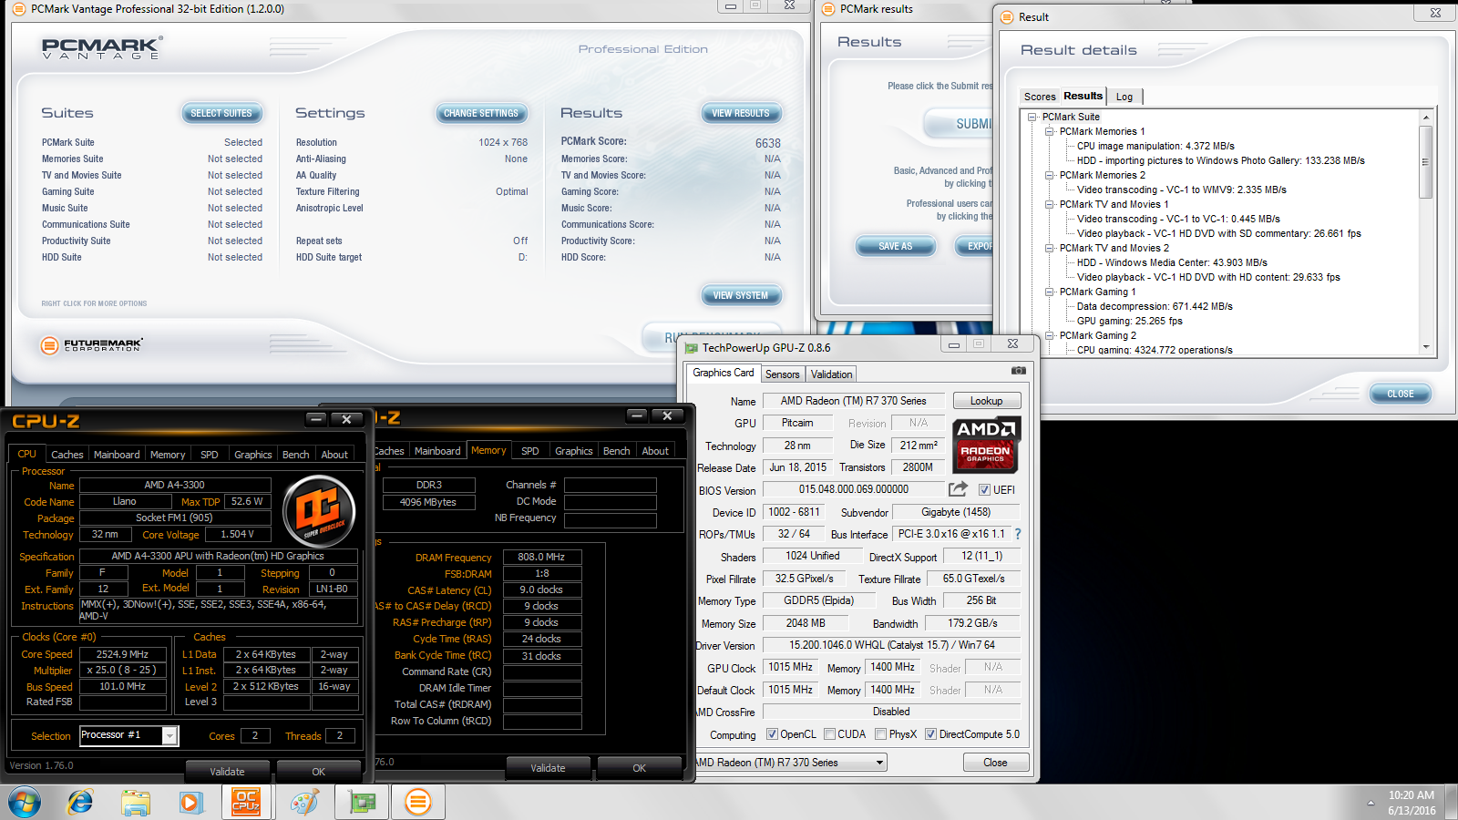Screen dimensions: 1458x820
Task: Click the PCMark Vantage title bar icon
Action: pos(18,9)
